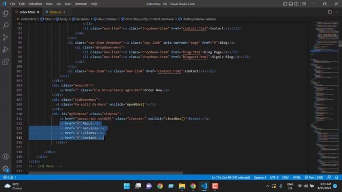Follow the blogpost.html link on line 98
This screenshot has height=192, width=342.
tap(195, 57)
